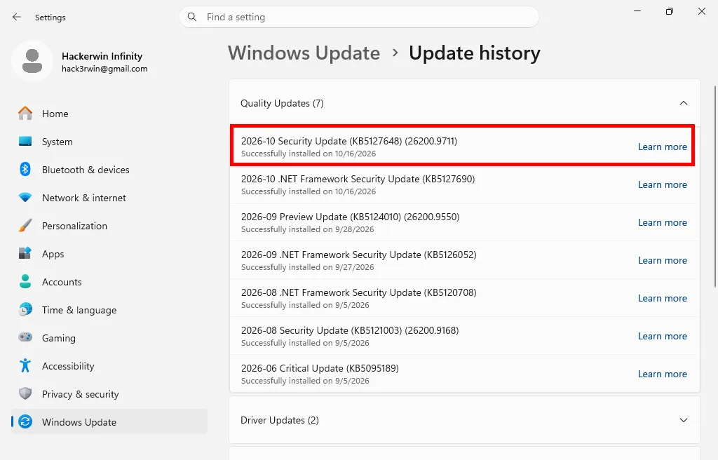
Task: Click the 2026-06 Critical Update (KB5095189) title
Action: [320, 368]
